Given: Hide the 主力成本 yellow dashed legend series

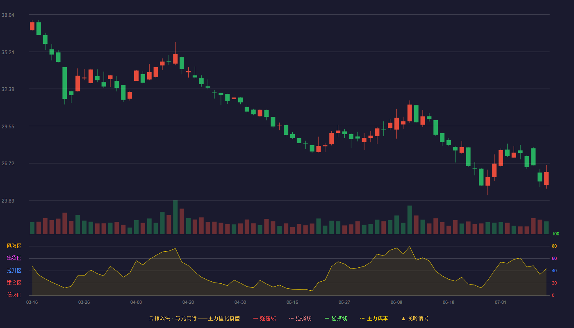Looking at the screenshot, I should [374, 318].
